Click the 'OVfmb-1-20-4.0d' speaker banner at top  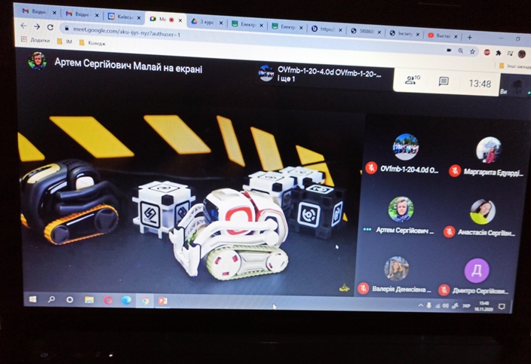[x=320, y=74]
